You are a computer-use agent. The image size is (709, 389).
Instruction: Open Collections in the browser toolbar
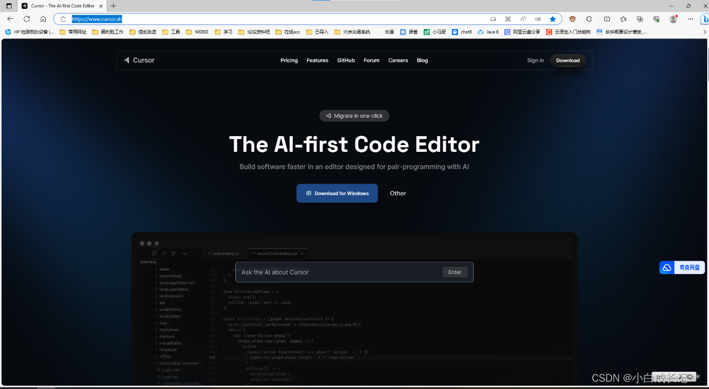click(640, 18)
